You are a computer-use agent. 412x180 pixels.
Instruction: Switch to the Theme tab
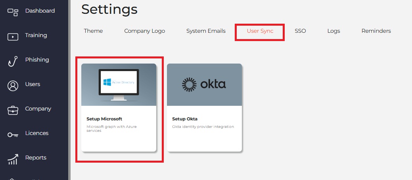(x=93, y=31)
